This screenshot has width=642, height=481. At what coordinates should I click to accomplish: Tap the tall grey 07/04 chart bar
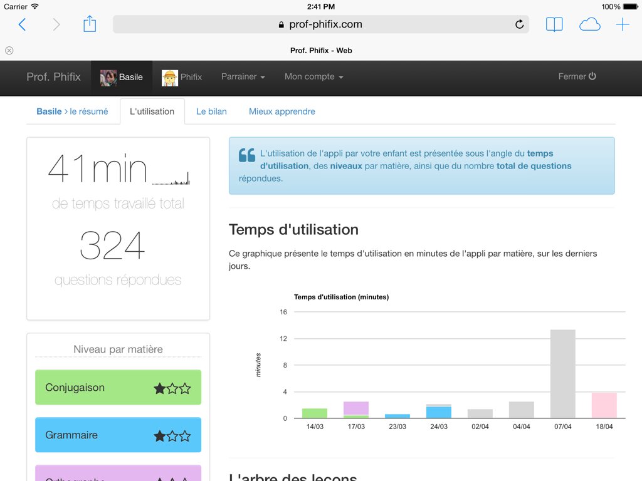point(562,374)
